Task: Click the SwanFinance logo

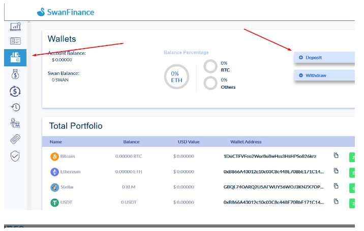Action: (66, 12)
